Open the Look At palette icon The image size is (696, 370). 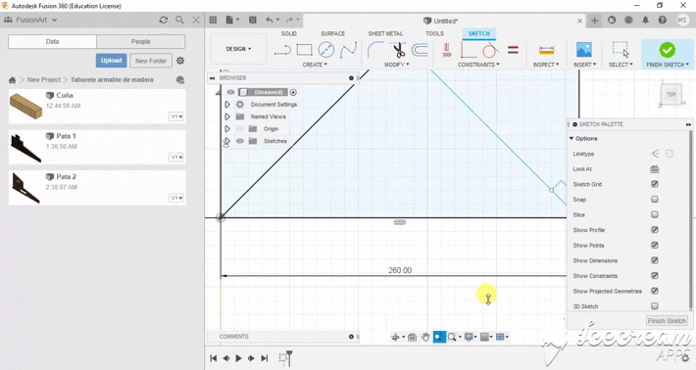tap(654, 168)
